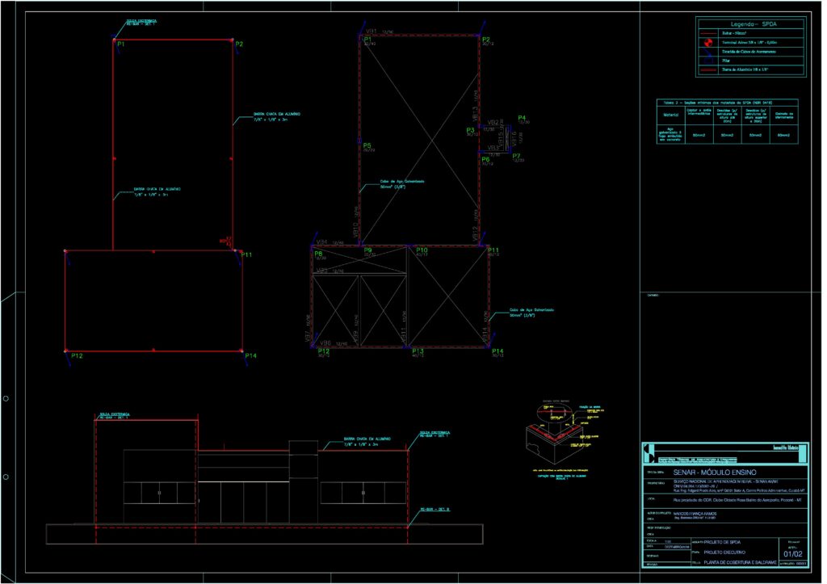Select the P10 pillar label
Viewport: 827px width, 584px height.
[x=422, y=251]
